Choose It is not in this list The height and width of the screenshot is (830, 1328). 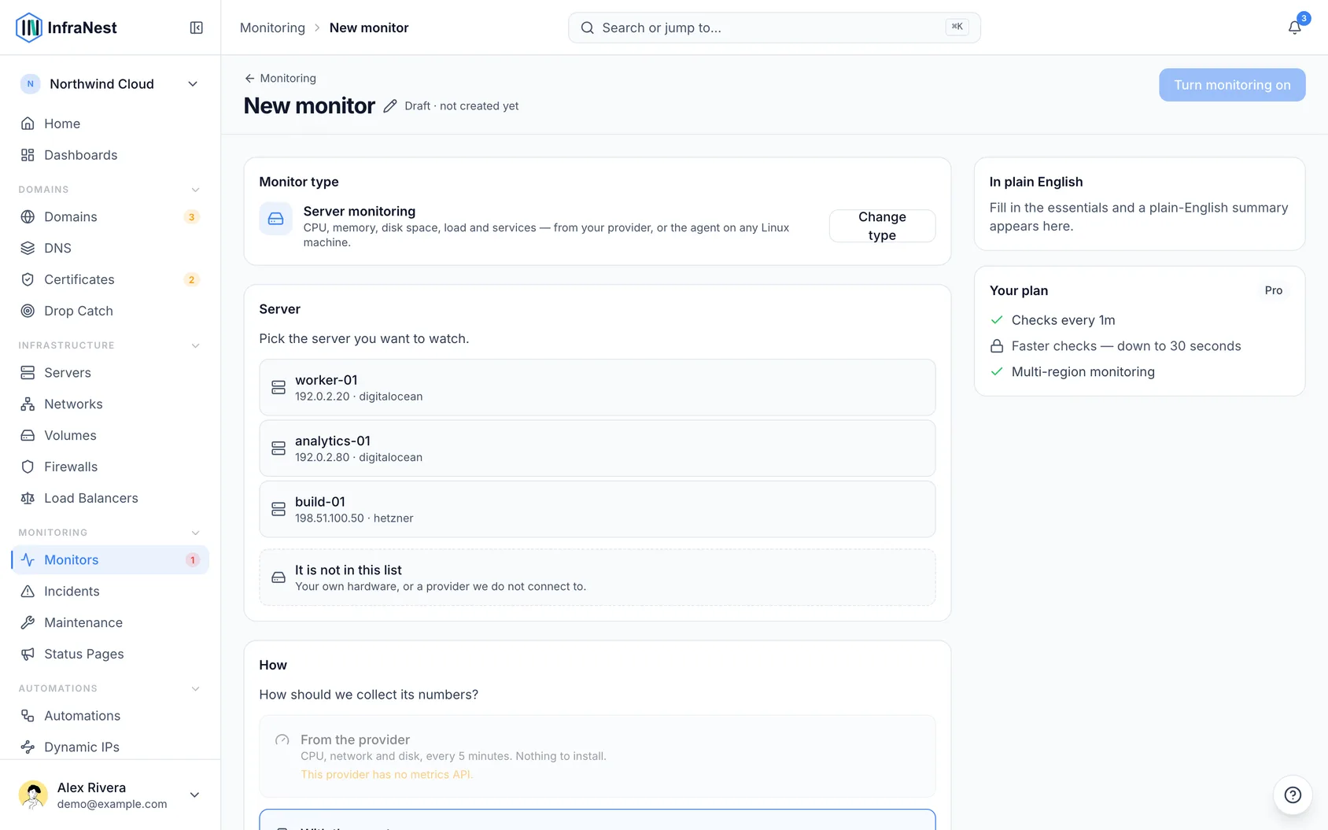coord(597,577)
